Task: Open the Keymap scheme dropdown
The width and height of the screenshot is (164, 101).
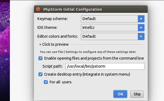Action: click(113, 19)
